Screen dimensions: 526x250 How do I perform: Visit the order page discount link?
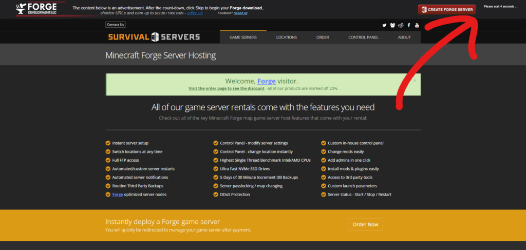click(227, 88)
